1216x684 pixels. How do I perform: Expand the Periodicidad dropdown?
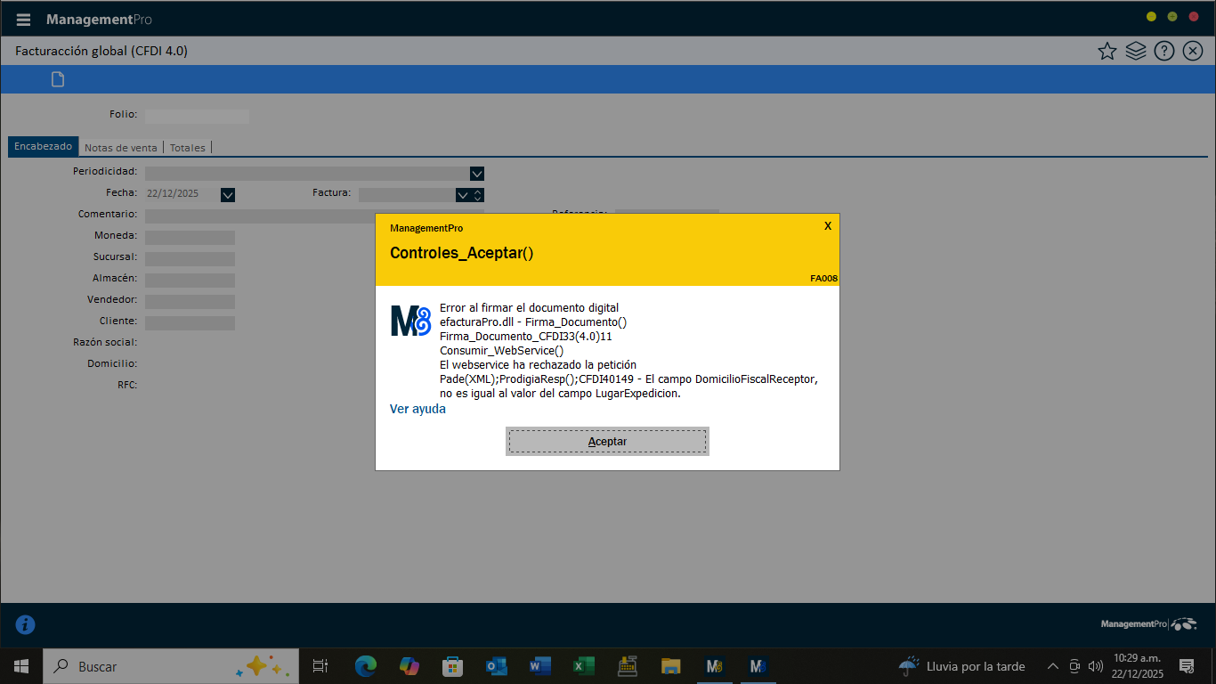point(476,174)
